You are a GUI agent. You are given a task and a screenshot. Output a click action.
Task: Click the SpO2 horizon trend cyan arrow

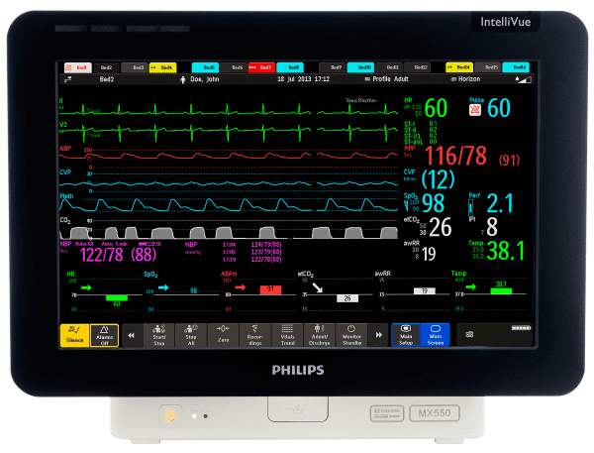[163, 287]
